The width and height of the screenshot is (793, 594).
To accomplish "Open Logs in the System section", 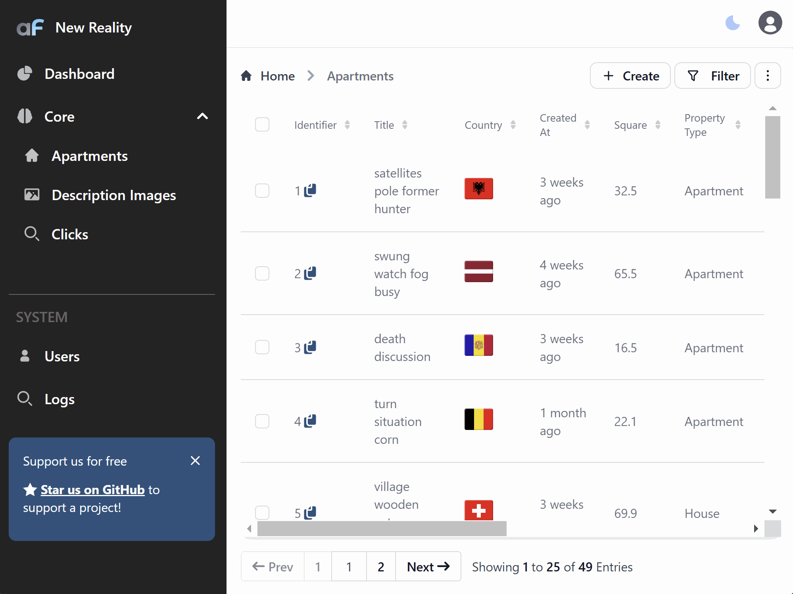I will (x=111, y=399).
